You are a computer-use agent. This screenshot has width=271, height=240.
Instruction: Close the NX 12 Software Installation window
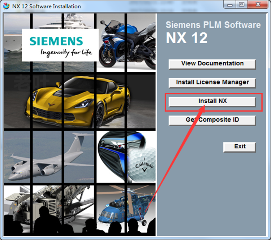click(x=258, y=4)
